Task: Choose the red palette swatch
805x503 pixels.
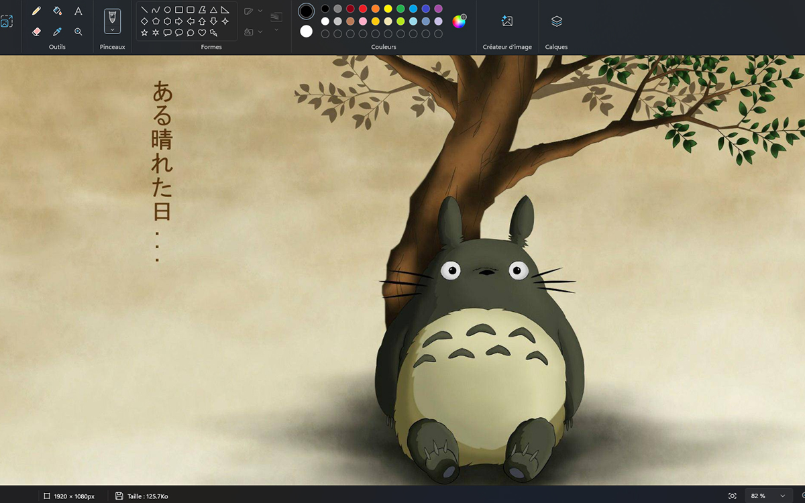Action: click(x=363, y=9)
